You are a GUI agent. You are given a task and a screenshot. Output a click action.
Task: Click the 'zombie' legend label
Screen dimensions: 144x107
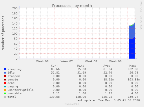(x=13, y=80)
